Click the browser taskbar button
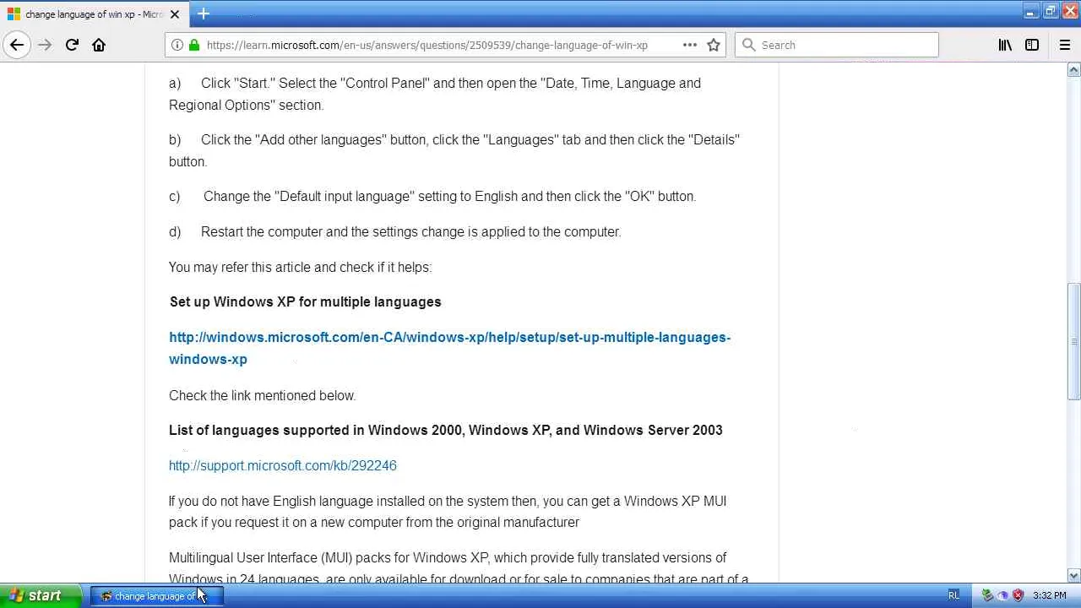The image size is (1081, 608). tap(155, 596)
